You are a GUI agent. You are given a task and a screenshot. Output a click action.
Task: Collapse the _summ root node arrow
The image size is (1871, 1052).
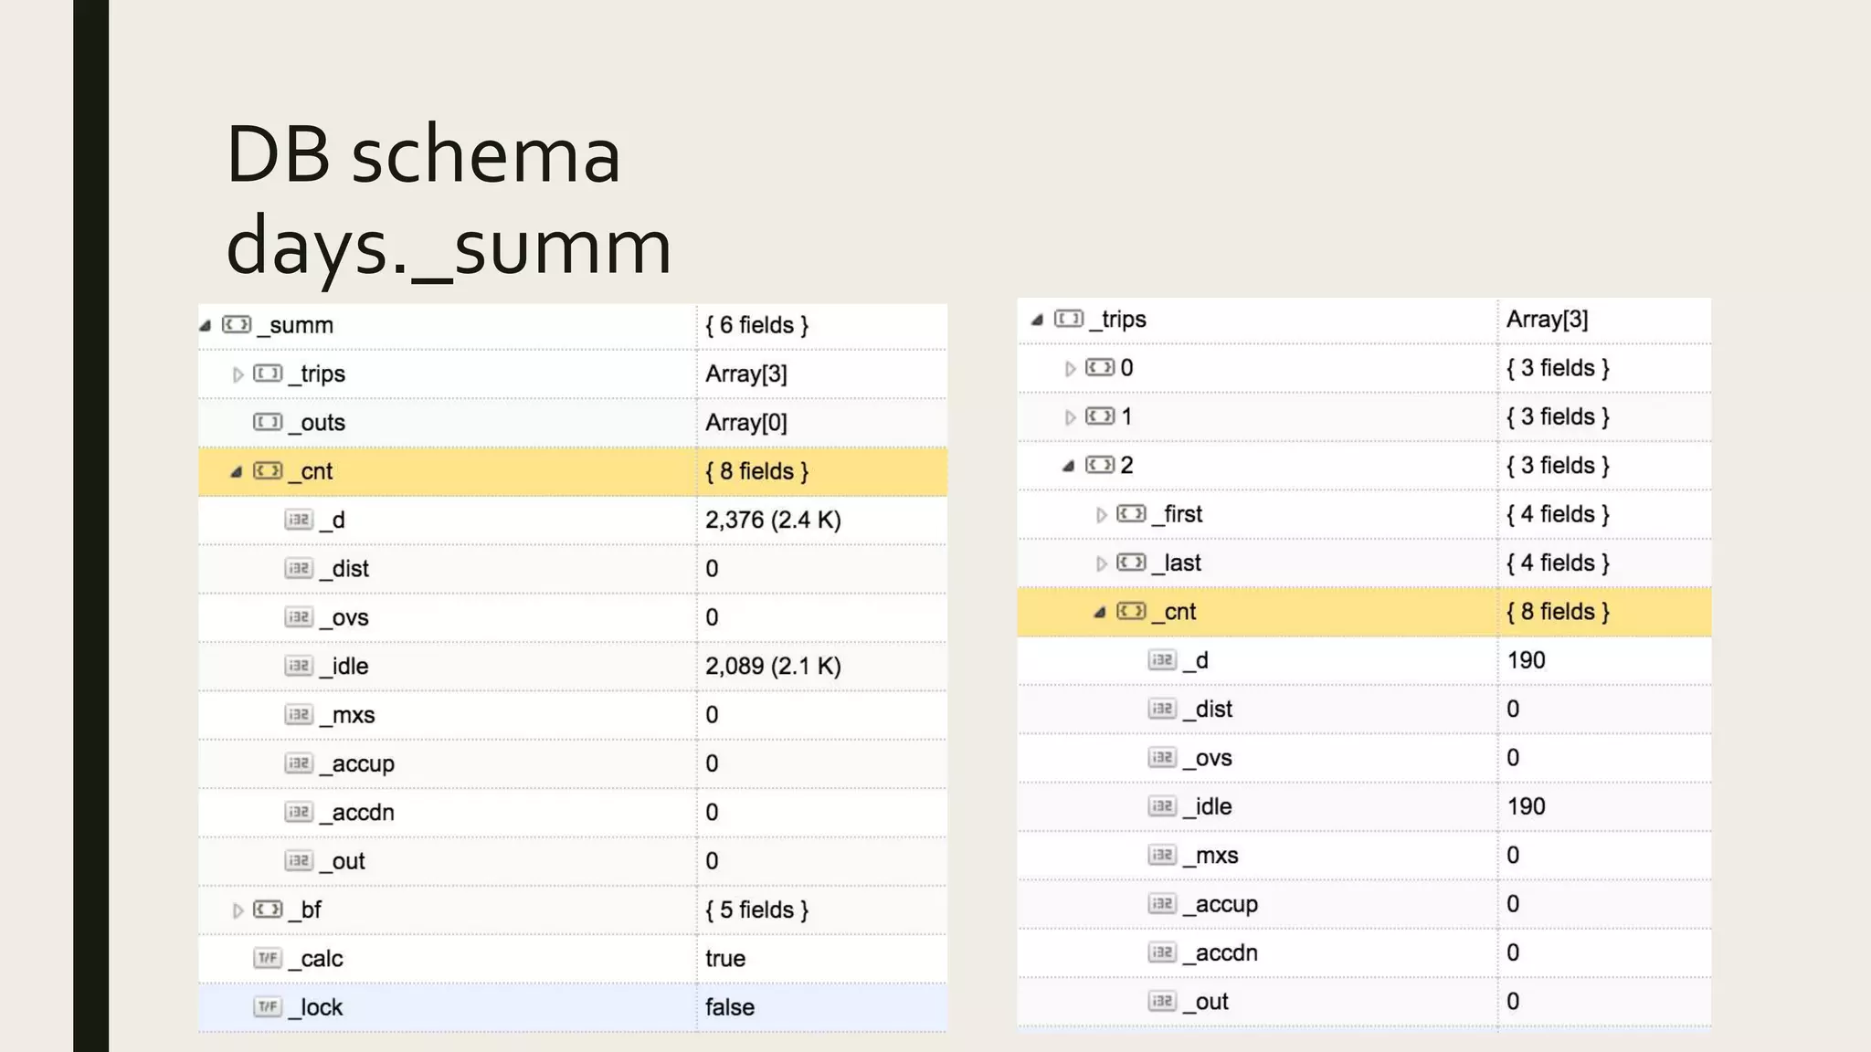pyautogui.click(x=206, y=325)
